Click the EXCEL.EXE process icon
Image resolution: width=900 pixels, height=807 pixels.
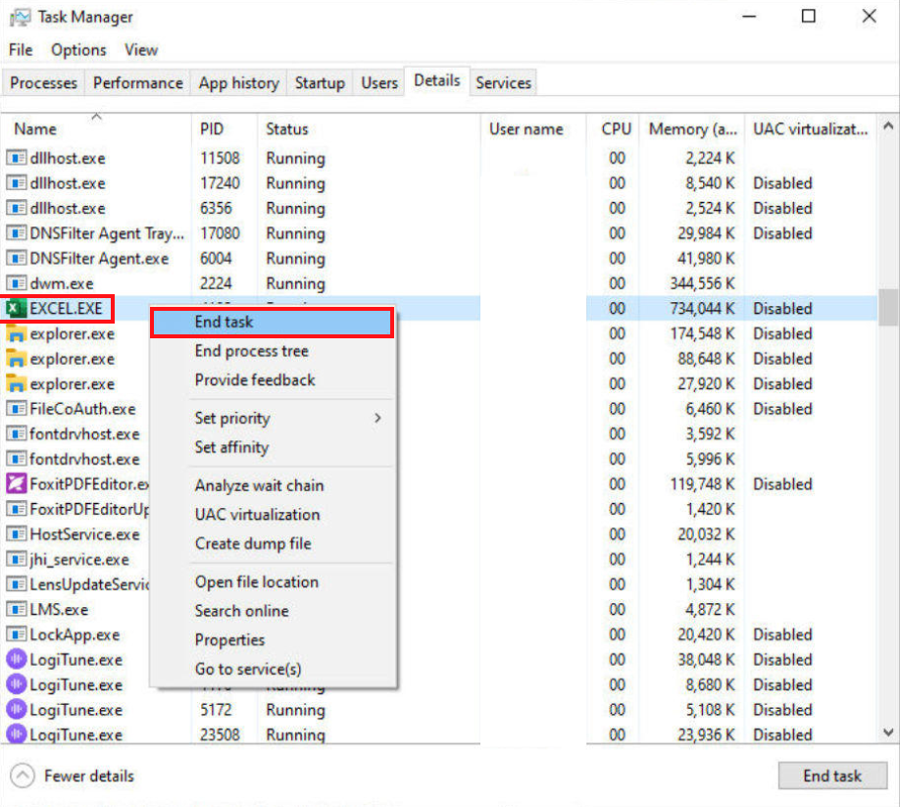[16, 309]
